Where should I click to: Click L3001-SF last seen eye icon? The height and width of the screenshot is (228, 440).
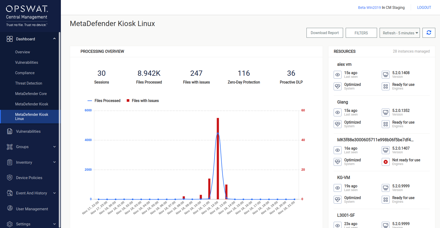click(x=338, y=225)
